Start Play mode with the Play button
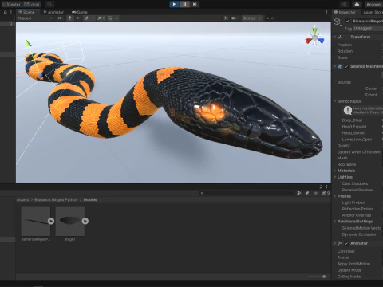Screen dimensions: 383x287 click(174, 4)
